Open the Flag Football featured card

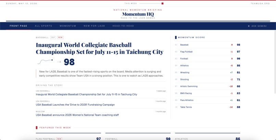click(x=68, y=137)
